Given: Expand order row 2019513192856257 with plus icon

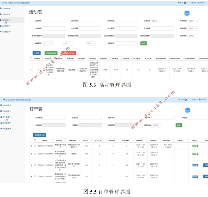Looking at the screenshot, I should click(31, 176).
